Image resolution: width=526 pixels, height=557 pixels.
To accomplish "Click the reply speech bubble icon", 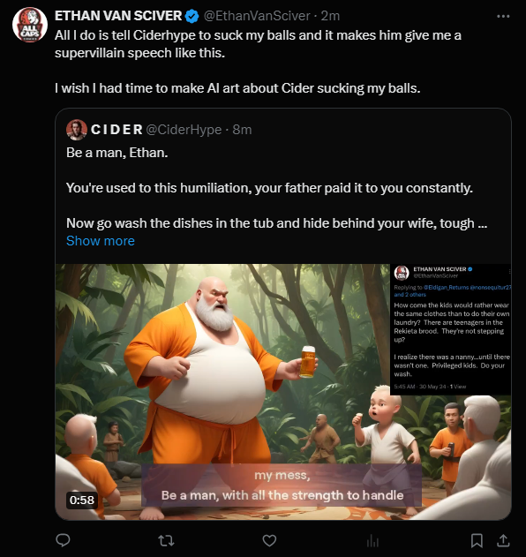I will 64,540.
